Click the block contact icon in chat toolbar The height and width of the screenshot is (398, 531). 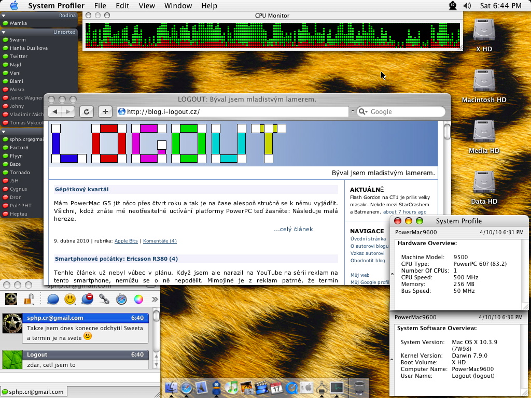(87, 299)
